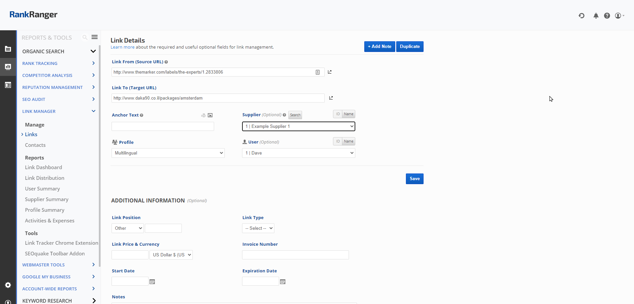Image resolution: width=634 pixels, height=304 pixels.
Task: Toggle Supplier display to ID
Action: 338,114
